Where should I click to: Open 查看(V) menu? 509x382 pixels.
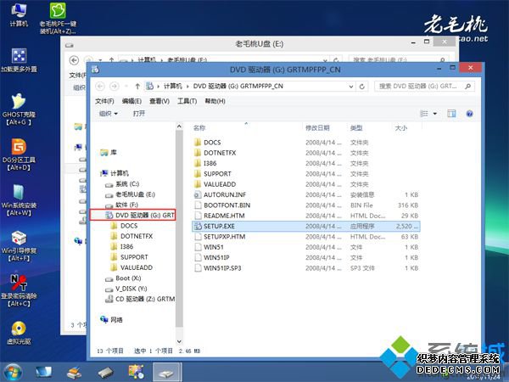(x=159, y=101)
